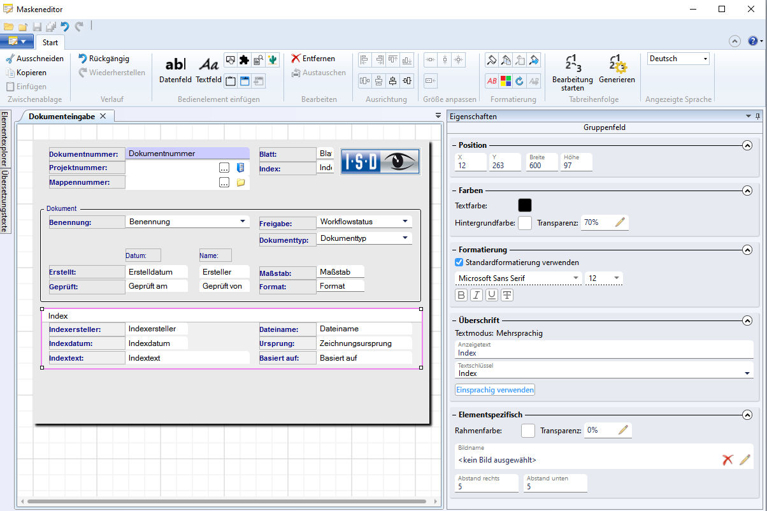The width and height of the screenshot is (767, 511).
Task: Click the black Textfarbe color swatch
Action: (x=525, y=205)
